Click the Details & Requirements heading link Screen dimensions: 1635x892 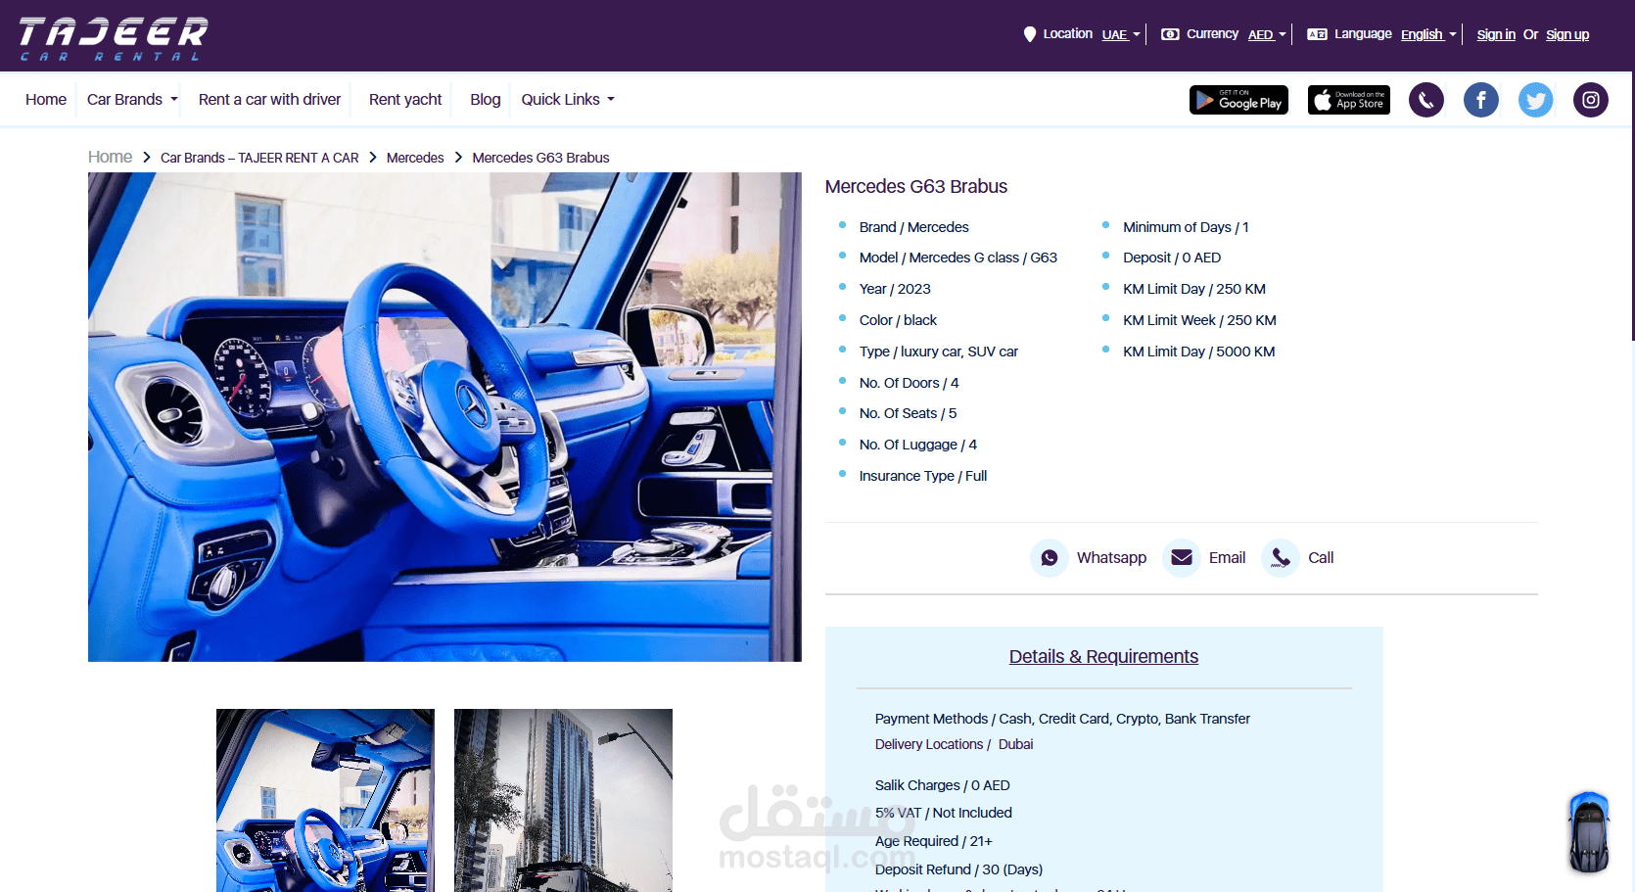[x=1103, y=657]
